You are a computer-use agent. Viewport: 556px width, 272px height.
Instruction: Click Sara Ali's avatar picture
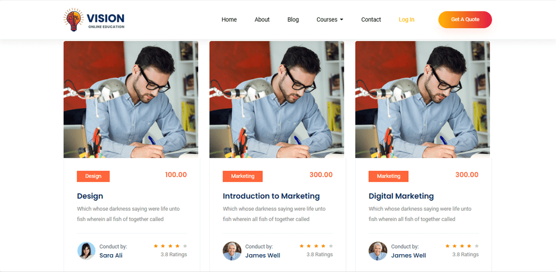(x=86, y=251)
